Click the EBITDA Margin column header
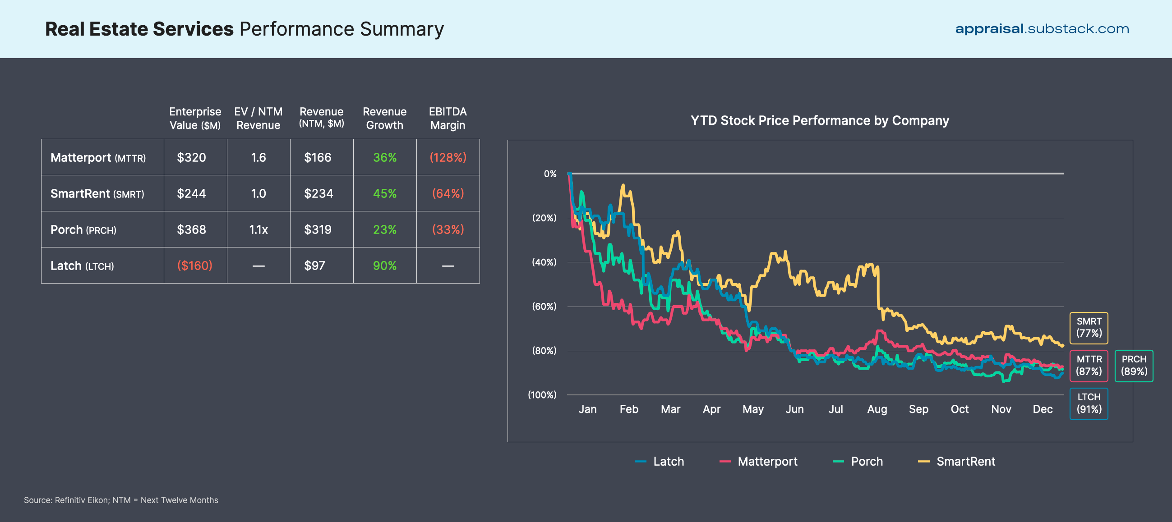1172x522 pixels. point(448,118)
